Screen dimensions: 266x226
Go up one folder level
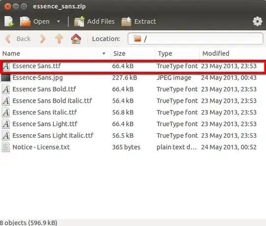click(x=59, y=39)
